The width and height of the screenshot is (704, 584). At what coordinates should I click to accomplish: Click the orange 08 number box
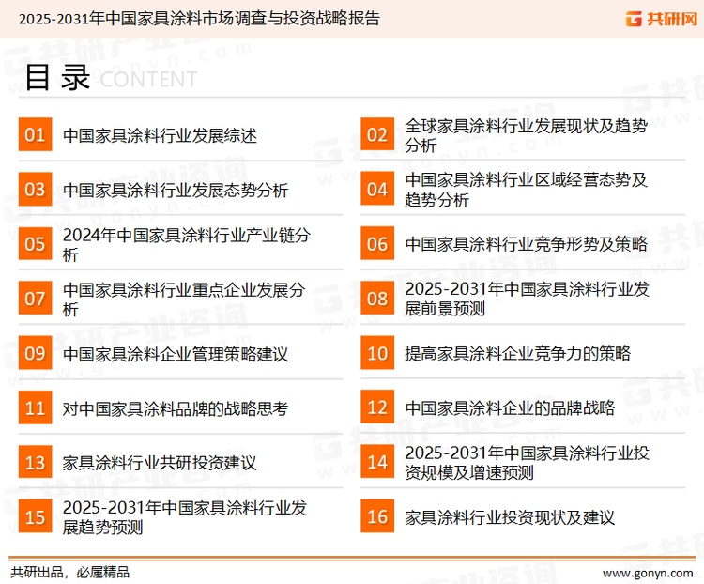[x=377, y=299]
